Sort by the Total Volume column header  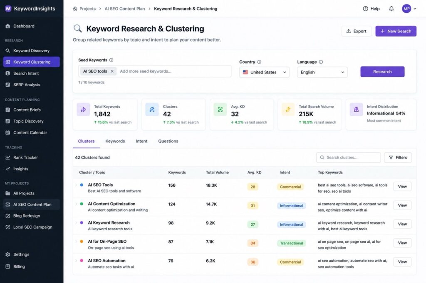(217, 172)
